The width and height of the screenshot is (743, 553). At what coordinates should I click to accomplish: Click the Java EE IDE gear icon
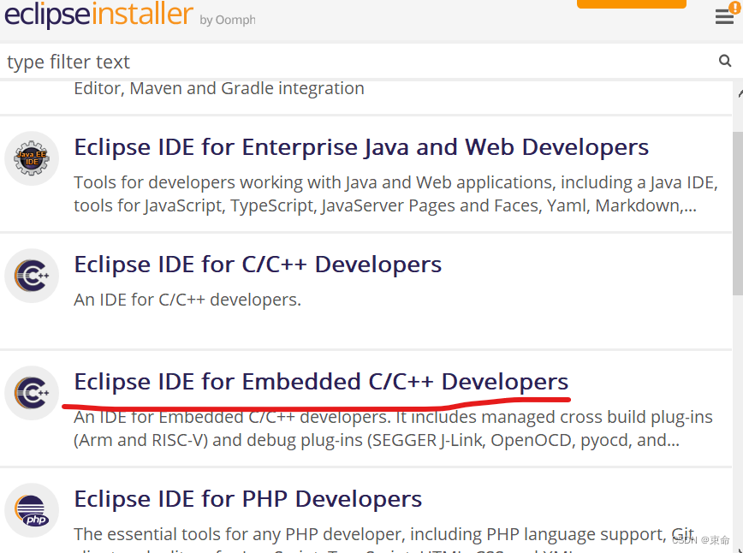coord(32,158)
